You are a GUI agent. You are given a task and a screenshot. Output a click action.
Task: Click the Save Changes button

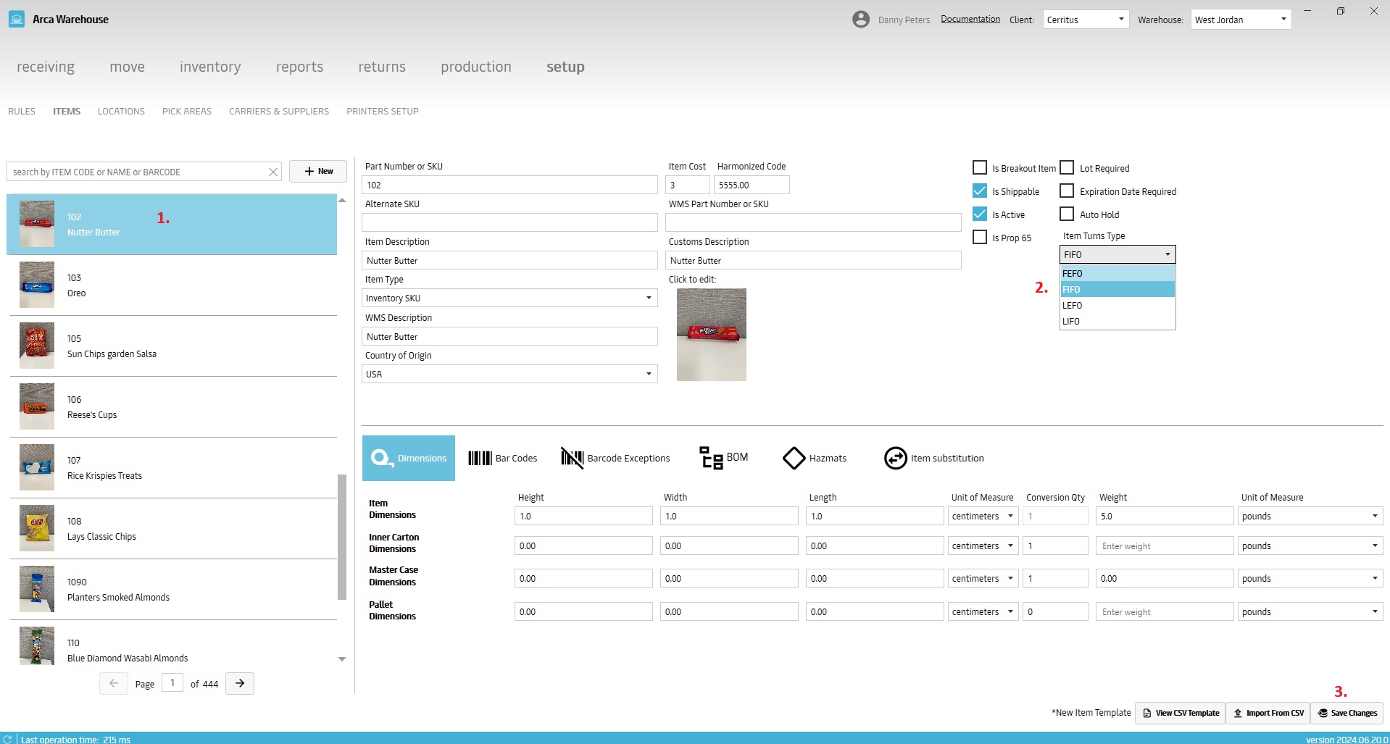(x=1347, y=713)
